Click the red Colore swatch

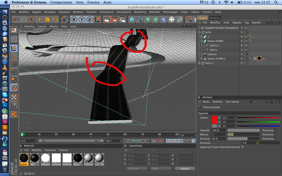click(x=215, y=120)
